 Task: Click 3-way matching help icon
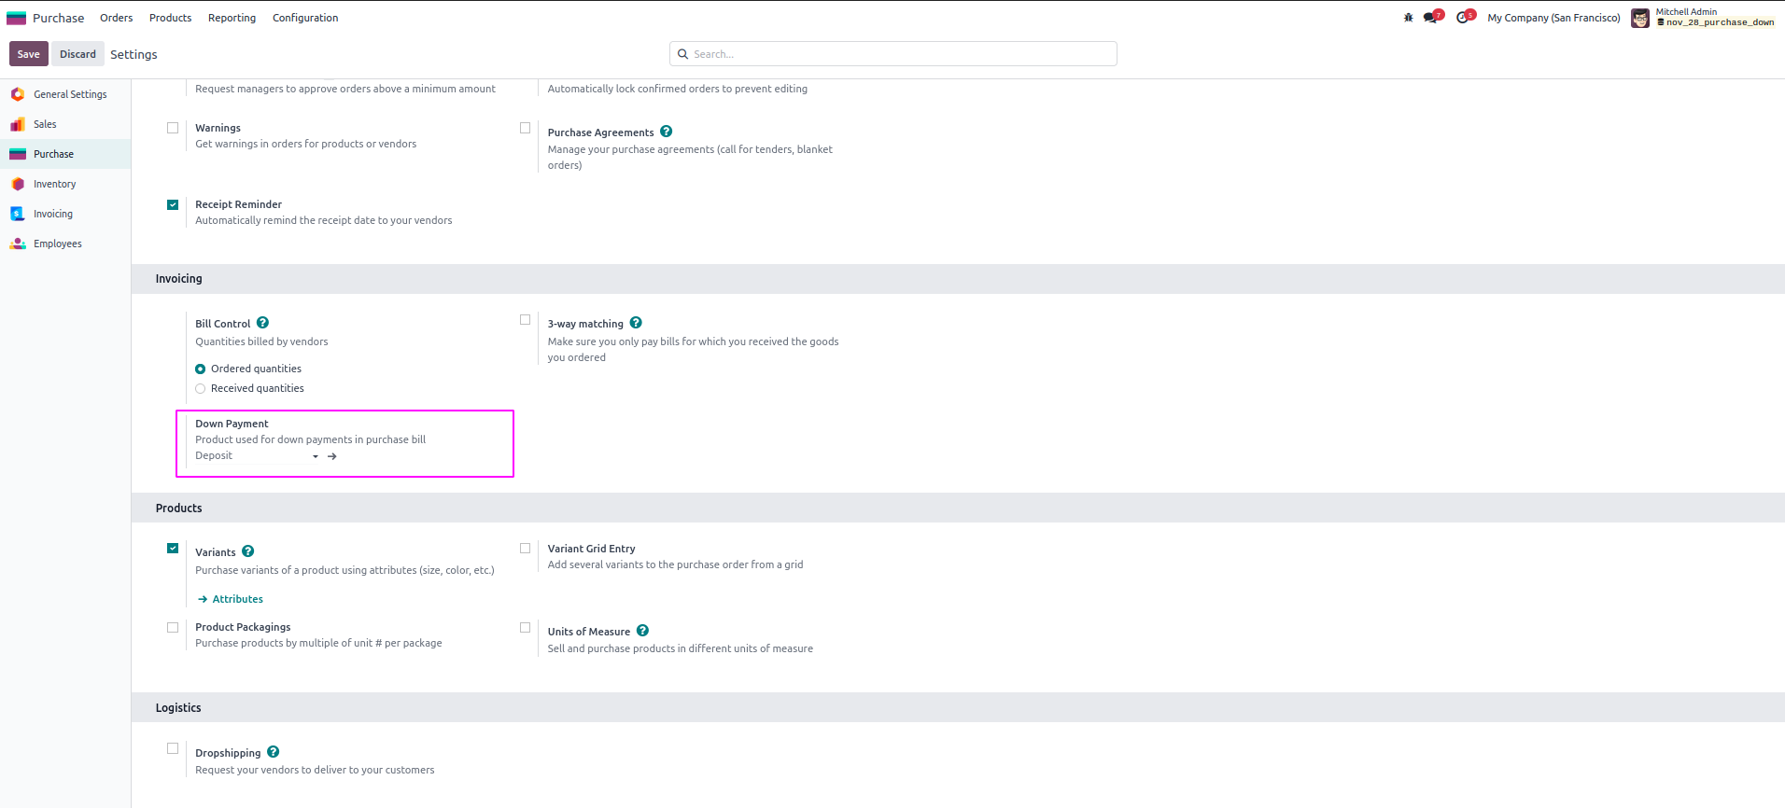[636, 323]
